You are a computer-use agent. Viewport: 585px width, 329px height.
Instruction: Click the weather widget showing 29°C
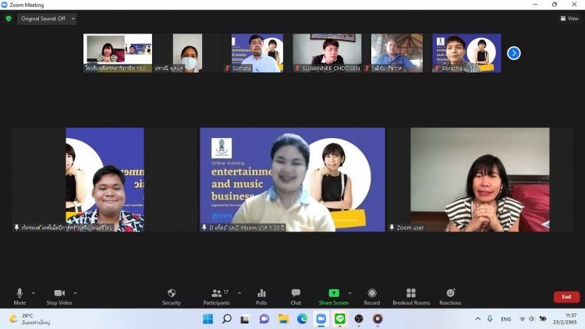pos(30,319)
